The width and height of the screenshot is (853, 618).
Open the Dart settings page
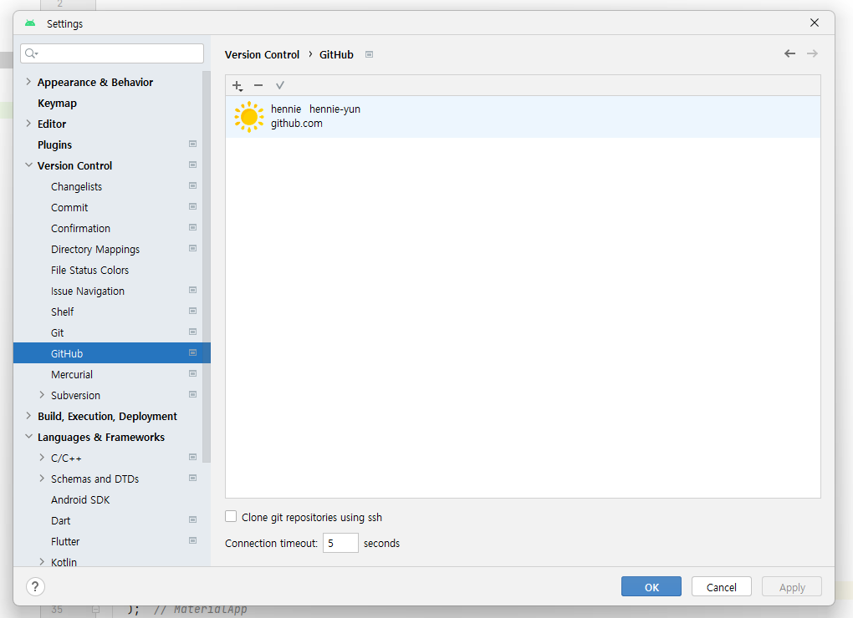coord(60,521)
